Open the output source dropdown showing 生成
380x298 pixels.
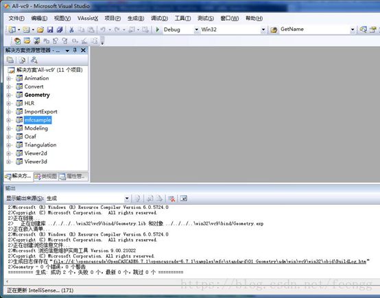pos(127,199)
